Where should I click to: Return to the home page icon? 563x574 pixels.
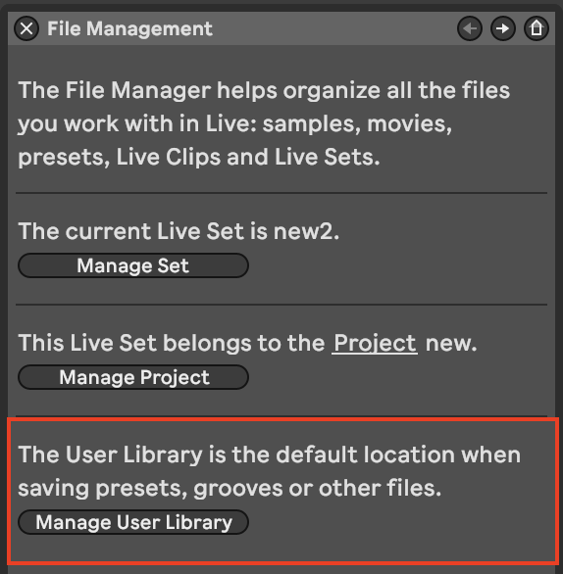(x=537, y=28)
